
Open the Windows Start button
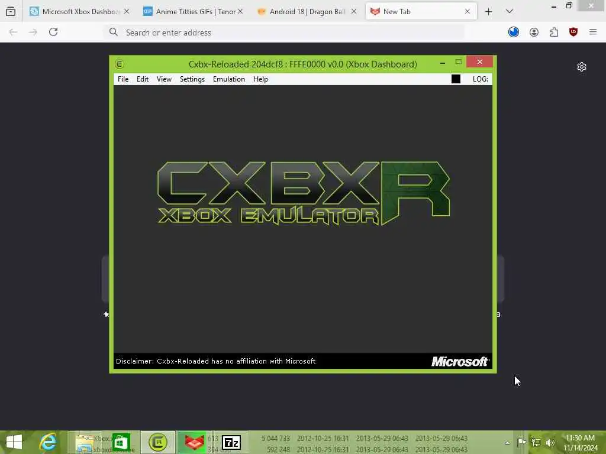[14, 442]
